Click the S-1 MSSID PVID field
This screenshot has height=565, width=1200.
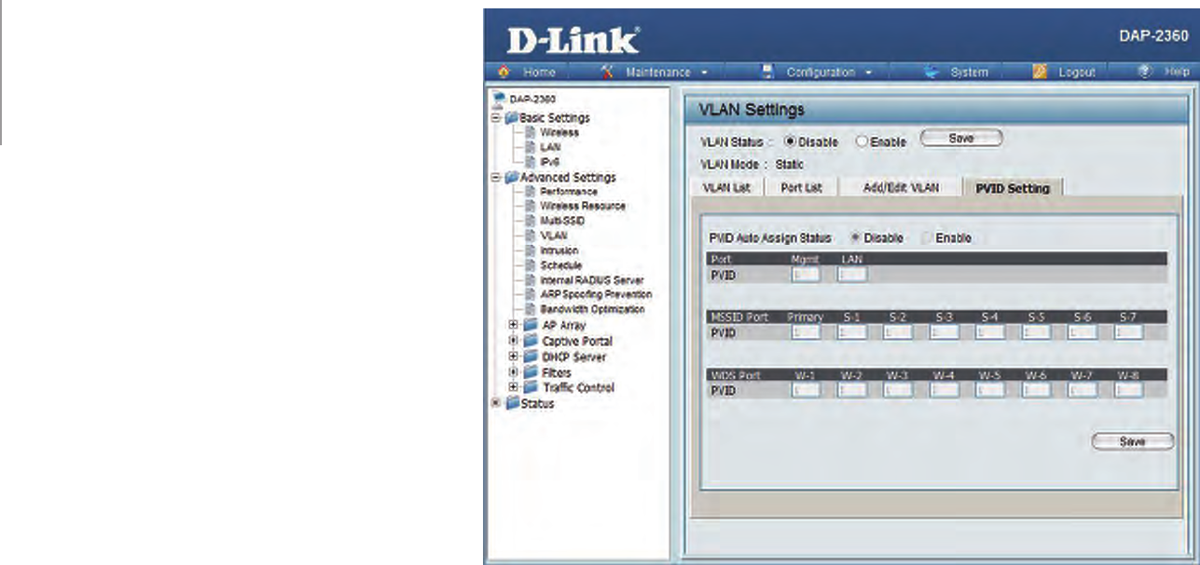click(852, 332)
